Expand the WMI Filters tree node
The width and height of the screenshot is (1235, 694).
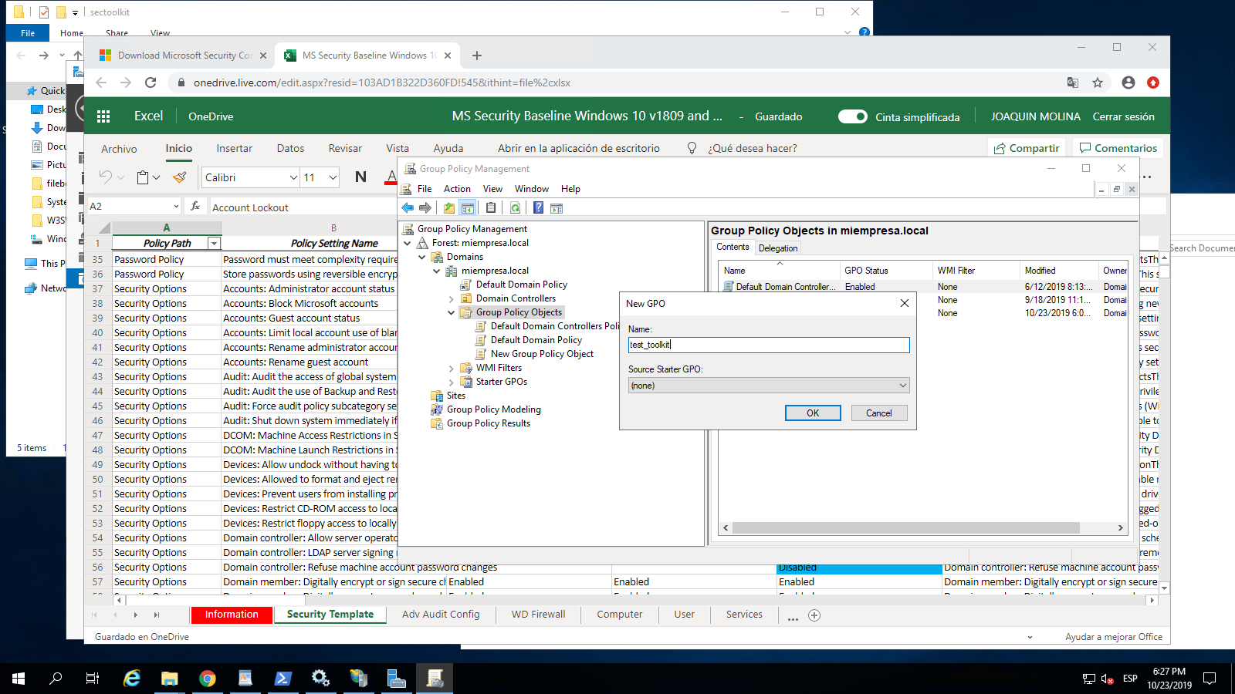(x=452, y=369)
